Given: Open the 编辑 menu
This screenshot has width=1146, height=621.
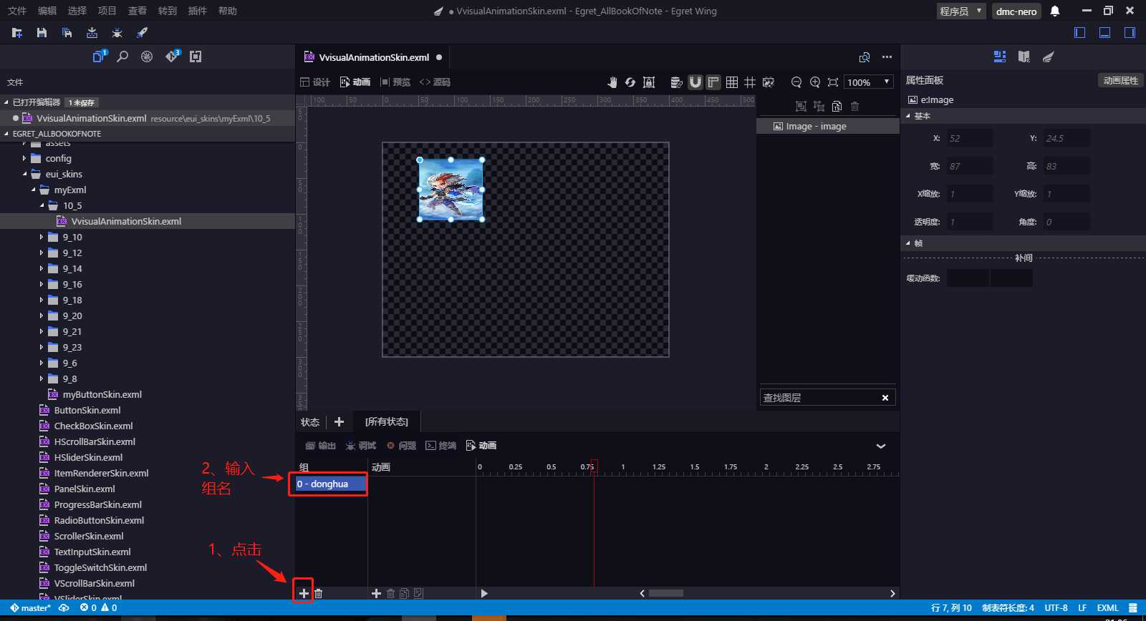Looking at the screenshot, I should coord(47,11).
